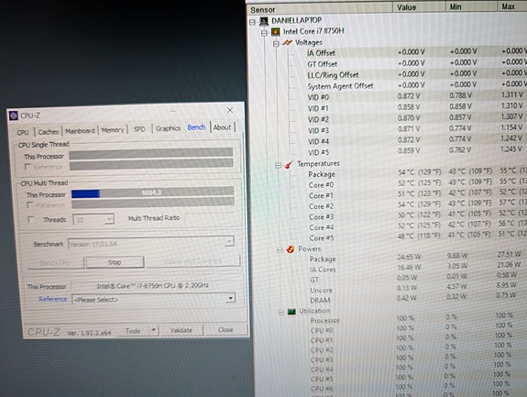
Task: Switch to the Mainboard tab
Action: click(80, 131)
